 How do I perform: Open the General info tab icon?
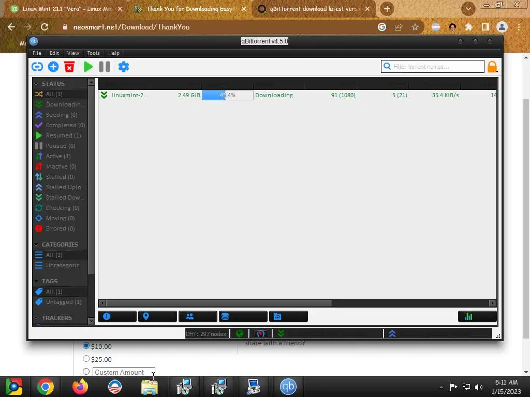(107, 316)
